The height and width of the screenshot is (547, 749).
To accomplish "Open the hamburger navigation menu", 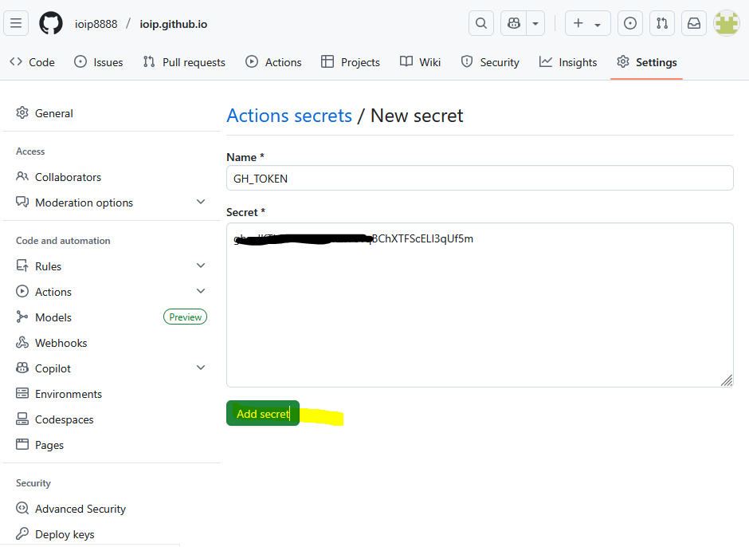I will pyautogui.click(x=16, y=23).
